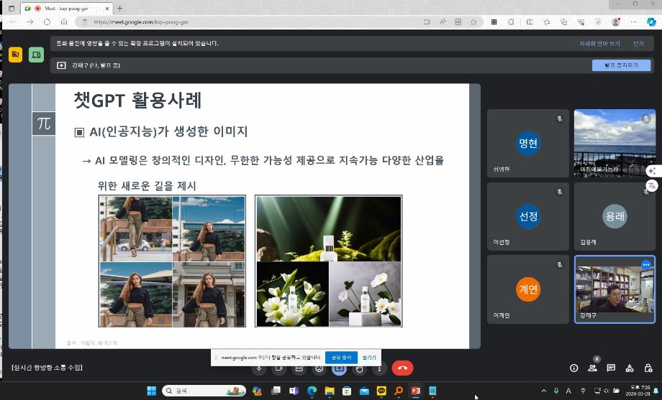This screenshot has height=400, width=662.
Task: Open the favorites list icon
Action: (547, 22)
